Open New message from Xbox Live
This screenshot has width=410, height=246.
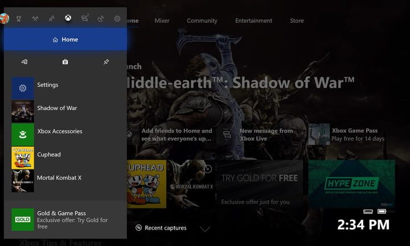[260, 134]
